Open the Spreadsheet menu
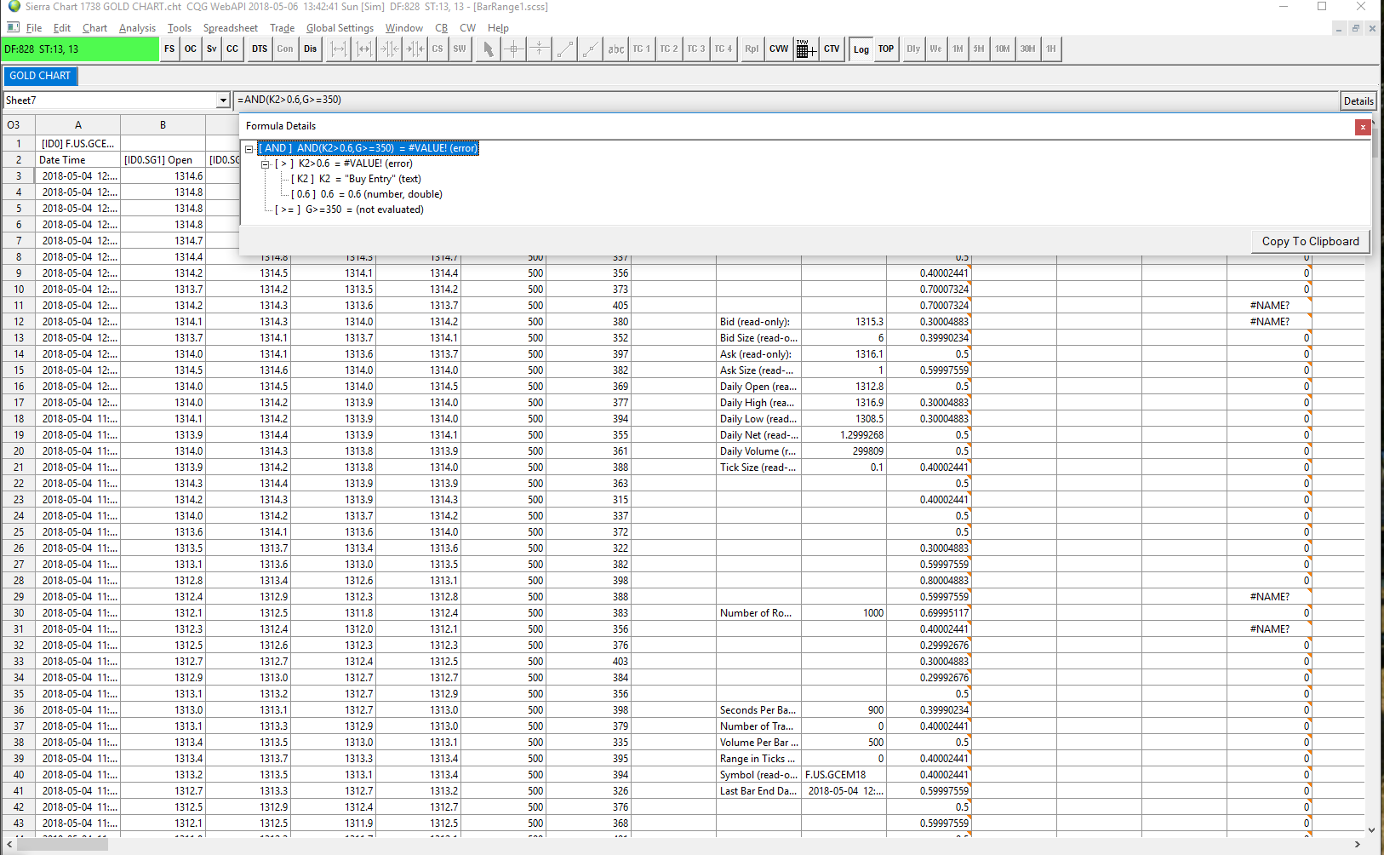The image size is (1384, 855). point(230,28)
